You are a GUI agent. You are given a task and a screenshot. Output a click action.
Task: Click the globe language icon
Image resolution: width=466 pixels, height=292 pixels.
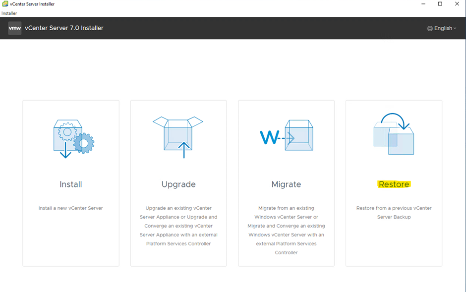[x=430, y=29]
